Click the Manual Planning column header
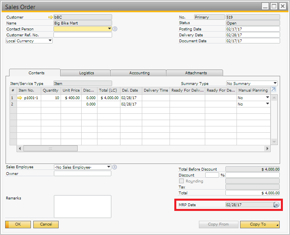 (x=254, y=90)
